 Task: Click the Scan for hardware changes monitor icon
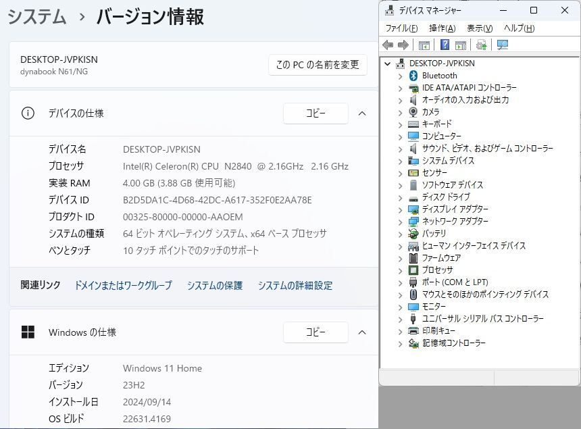tap(503, 45)
